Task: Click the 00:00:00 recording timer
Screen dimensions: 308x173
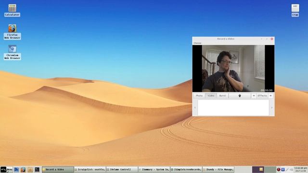Action: click(267, 90)
